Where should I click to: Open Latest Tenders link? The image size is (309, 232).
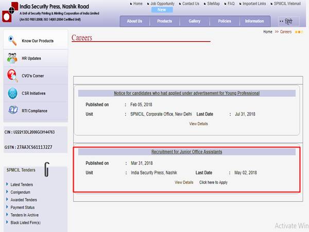point(22,185)
